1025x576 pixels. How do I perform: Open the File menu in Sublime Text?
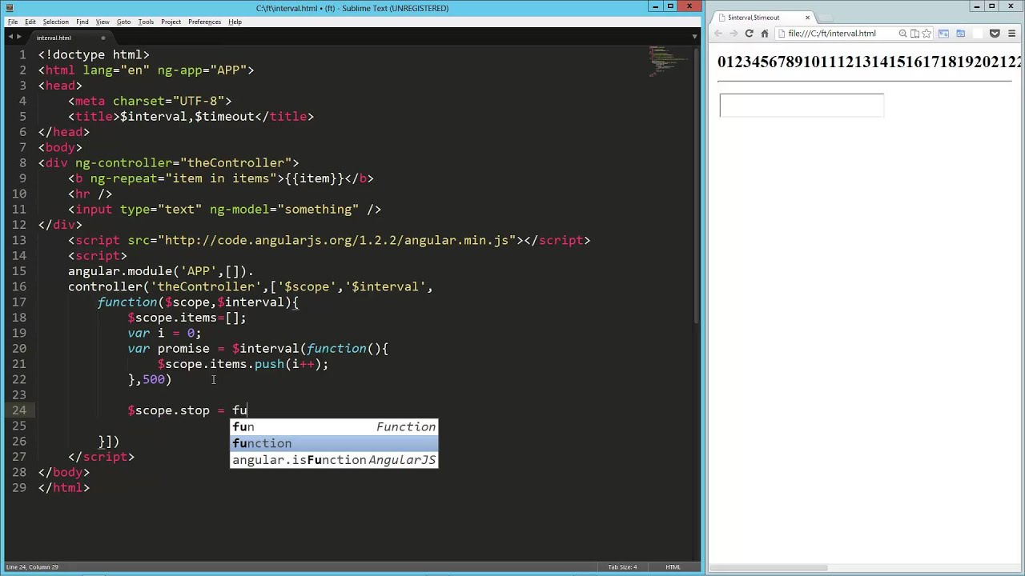tap(13, 22)
